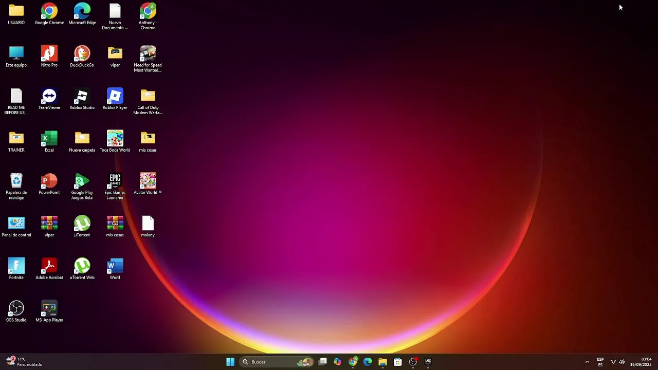The image size is (658, 370).
Task: Select the TeamViewer desktop shortcut
Action: point(49,100)
